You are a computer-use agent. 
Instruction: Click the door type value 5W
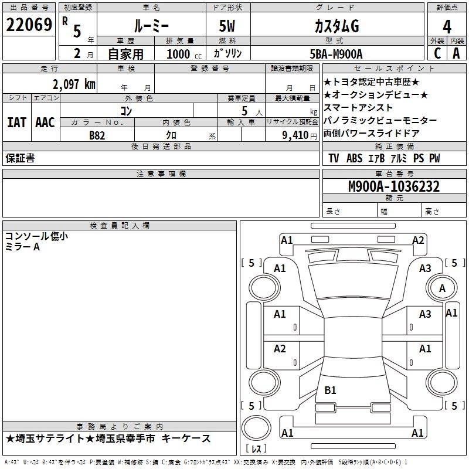coord(227,26)
